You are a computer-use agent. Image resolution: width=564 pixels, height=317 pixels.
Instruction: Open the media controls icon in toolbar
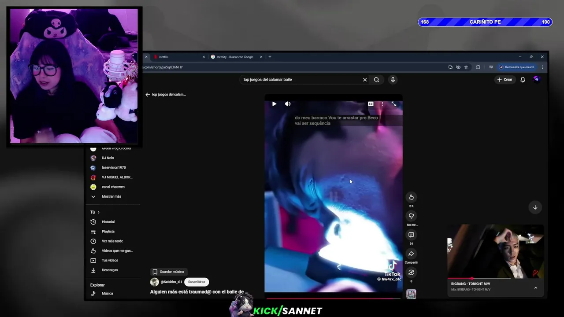491,67
